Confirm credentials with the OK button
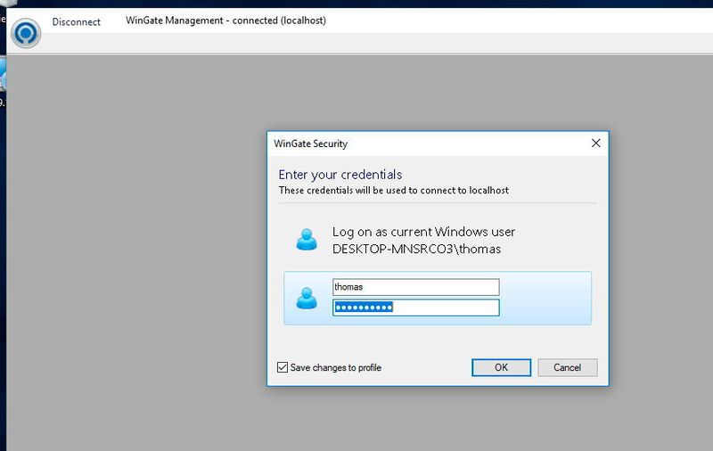 pos(501,367)
